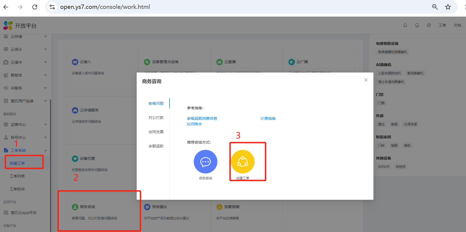
Task: Select the 对公打款 tab in dialog
Action: [156, 118]
